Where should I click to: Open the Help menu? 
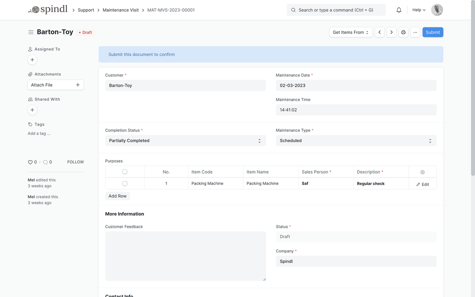pos(418,10)
